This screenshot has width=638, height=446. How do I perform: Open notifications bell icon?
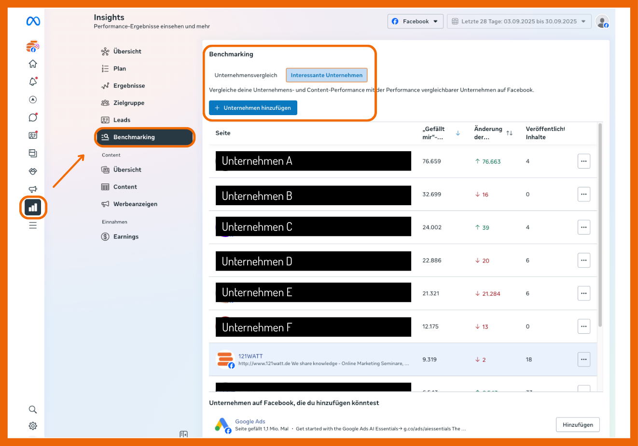tap(33, 82)
